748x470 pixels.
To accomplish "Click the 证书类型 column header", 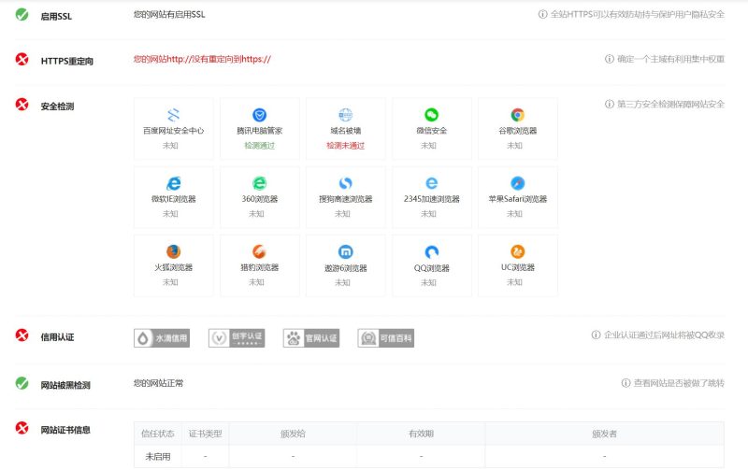I will click(205, 434).
